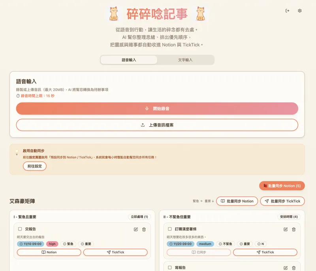
Task: Click the high priority tag
Action: pos(52,244)
